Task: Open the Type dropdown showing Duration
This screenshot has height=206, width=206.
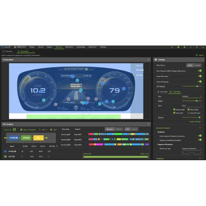Action: (x=192, y=96)
